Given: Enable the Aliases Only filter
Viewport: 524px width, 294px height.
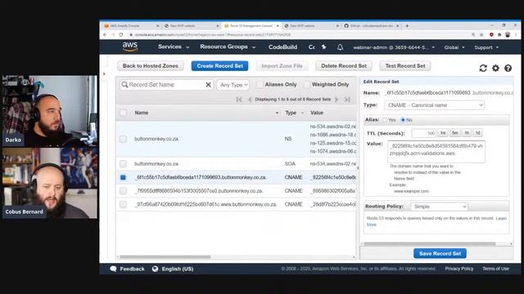Looking at the screenshot, I should (x=260, y=85).
